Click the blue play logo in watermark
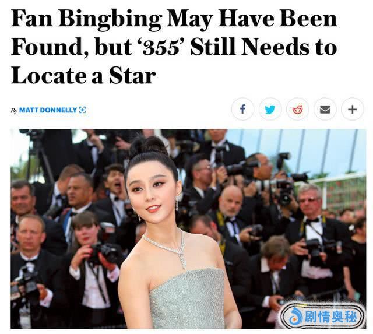The height and width of the screenshot is (334, 373). point(296,317)
